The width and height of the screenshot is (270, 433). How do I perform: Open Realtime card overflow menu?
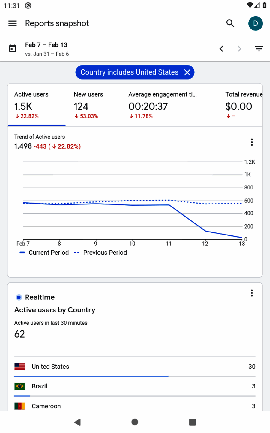tap(252, 293)
